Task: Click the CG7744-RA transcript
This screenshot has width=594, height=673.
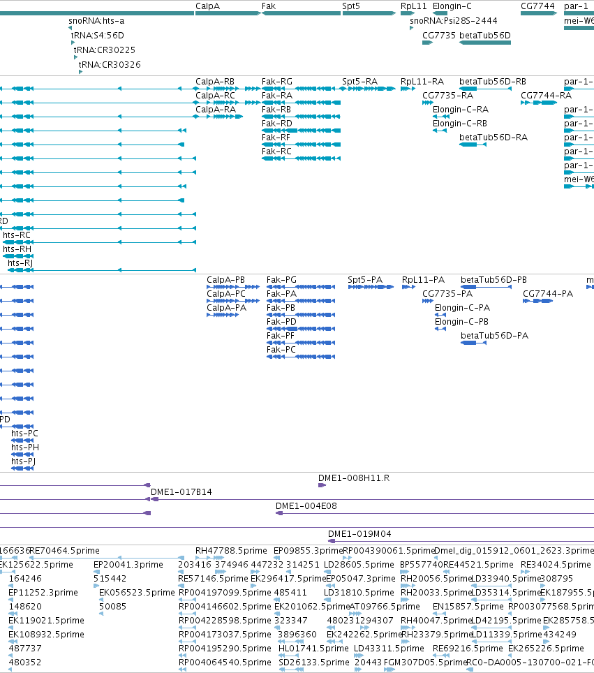Action: [539, 103]
